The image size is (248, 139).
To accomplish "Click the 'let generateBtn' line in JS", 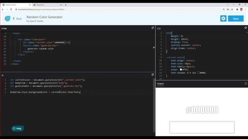I will 46,86.
